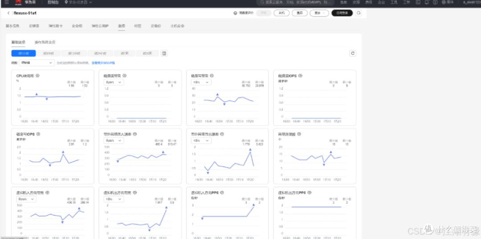Switch to the 云备份 tab

tap(156, 26)
